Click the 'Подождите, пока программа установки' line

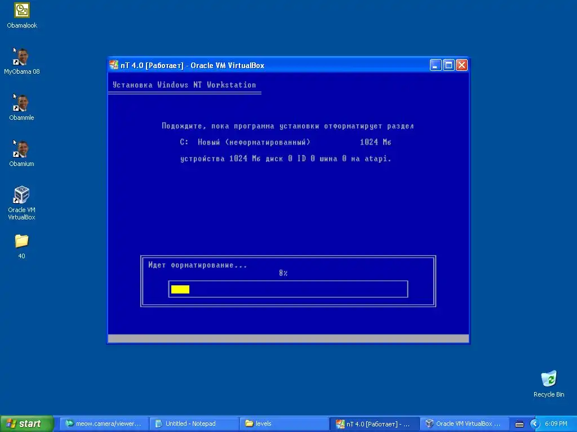click(x=288, y=126)
